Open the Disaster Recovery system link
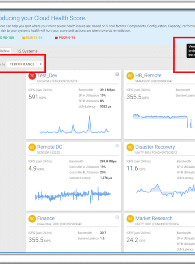The height and width of the screenshot is (264, 195). point(155,147)
